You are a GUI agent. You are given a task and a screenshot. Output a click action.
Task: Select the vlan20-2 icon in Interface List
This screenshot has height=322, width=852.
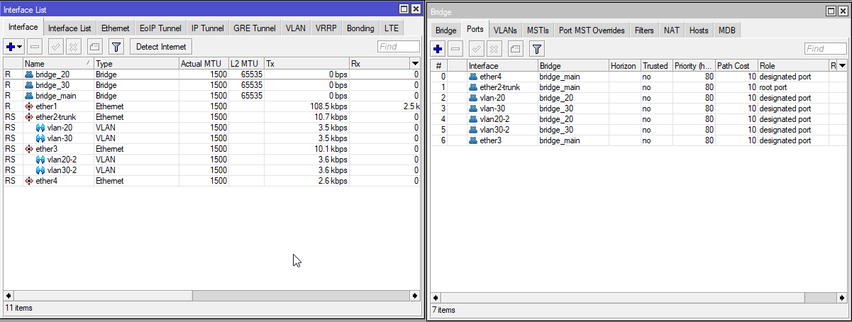pyautogui.click(x=40, y=160)
